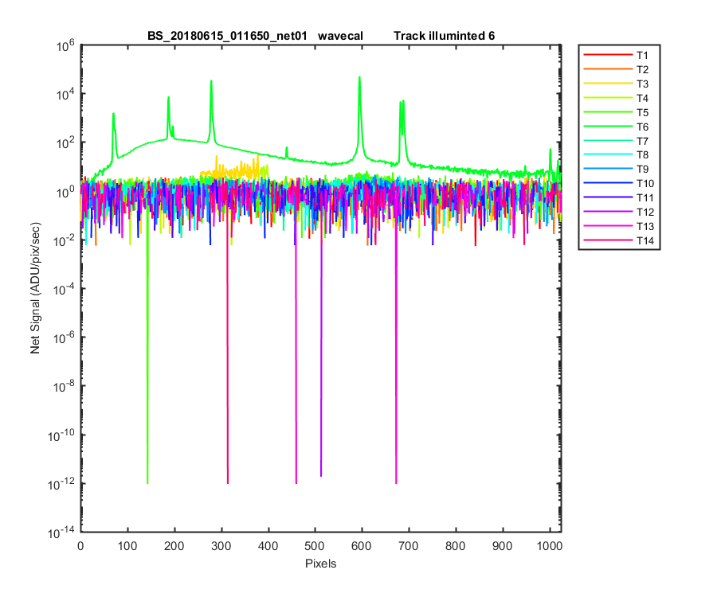
Task: Click the T3 legend label
Action: 642,84
